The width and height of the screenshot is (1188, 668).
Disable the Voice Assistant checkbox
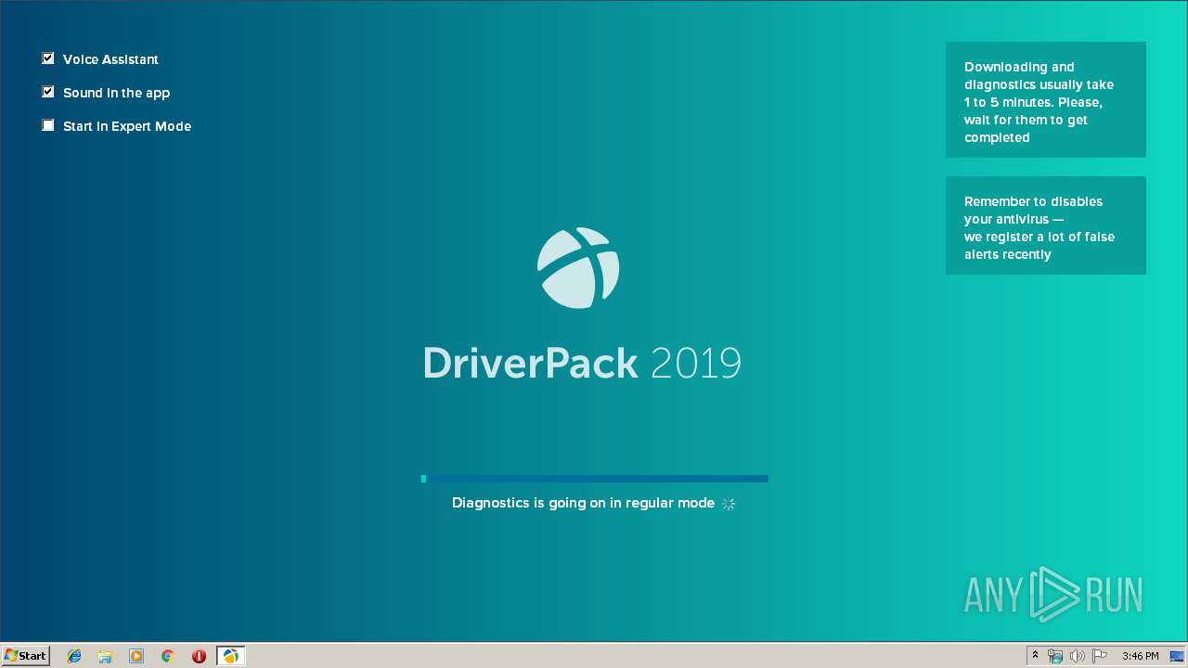[x=48, y=58]
